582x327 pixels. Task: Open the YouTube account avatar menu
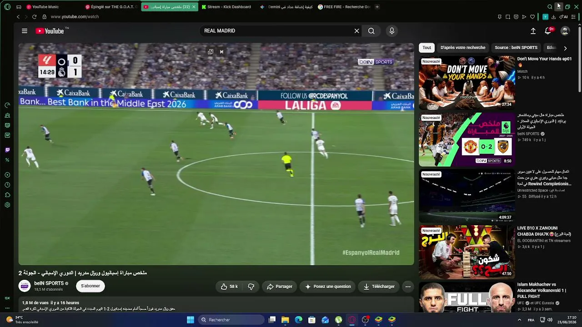tap(565, 31)
